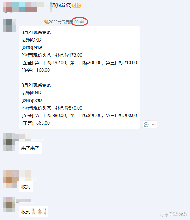
Task: Click the [品种OKB line in strategy message
Action: [31, 40]
